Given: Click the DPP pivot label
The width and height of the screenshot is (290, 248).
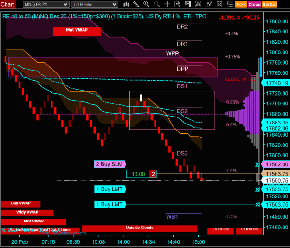Looking at the screenshot, I should coord(182,69).
